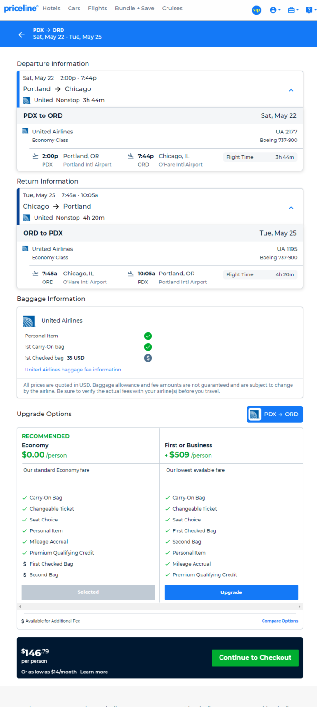Click United logo beside Nonstop 3h 44m

26,100
